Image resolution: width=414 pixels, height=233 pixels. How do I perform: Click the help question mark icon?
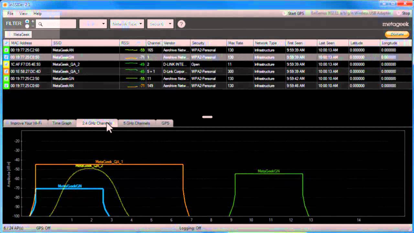coord(181,24)
